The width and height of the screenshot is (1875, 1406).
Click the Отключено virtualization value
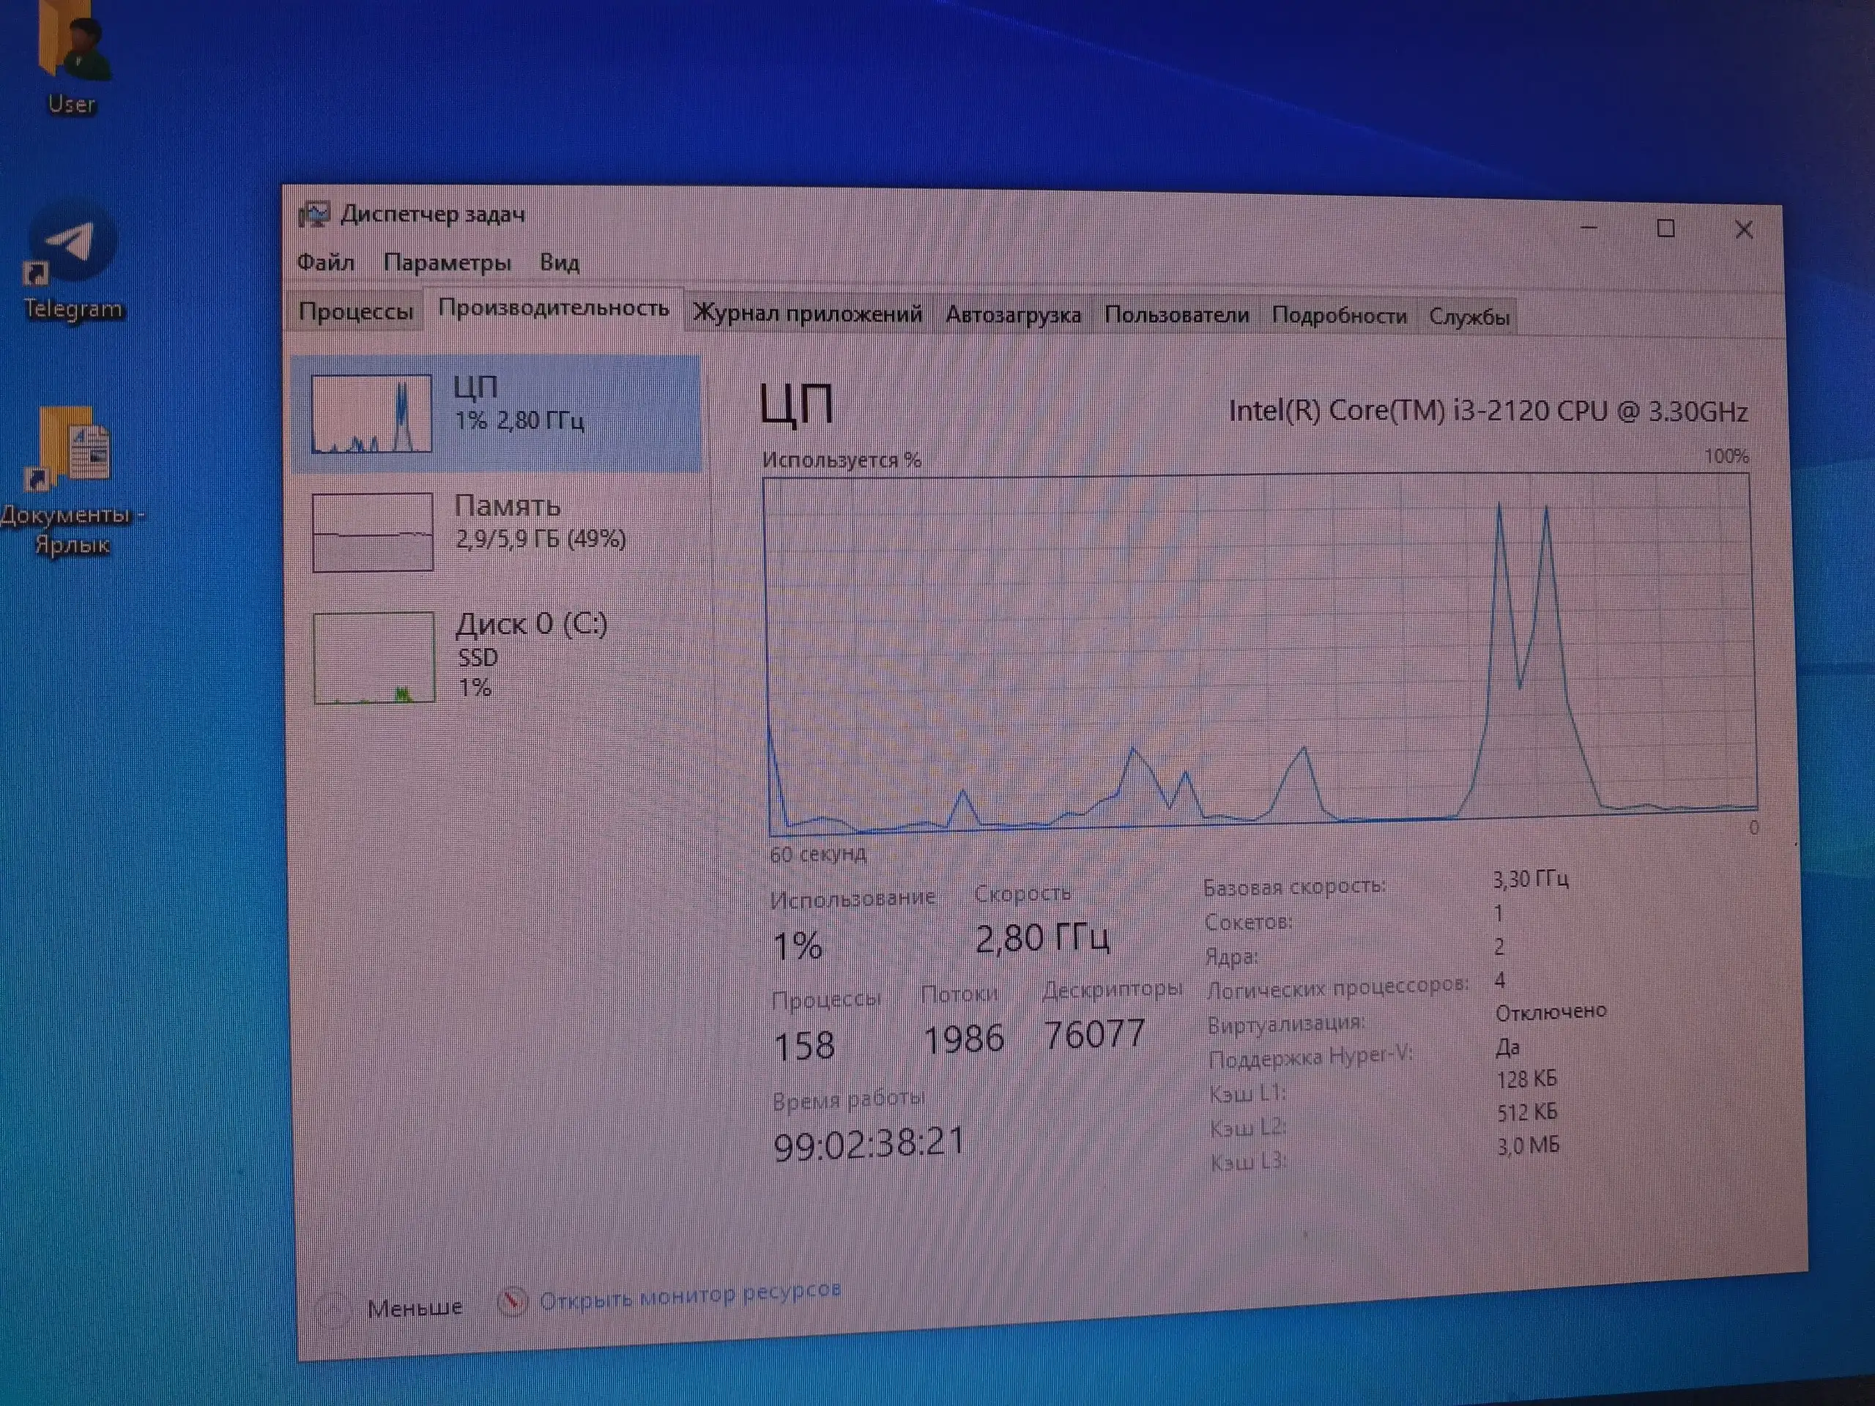point(1551,1012)
